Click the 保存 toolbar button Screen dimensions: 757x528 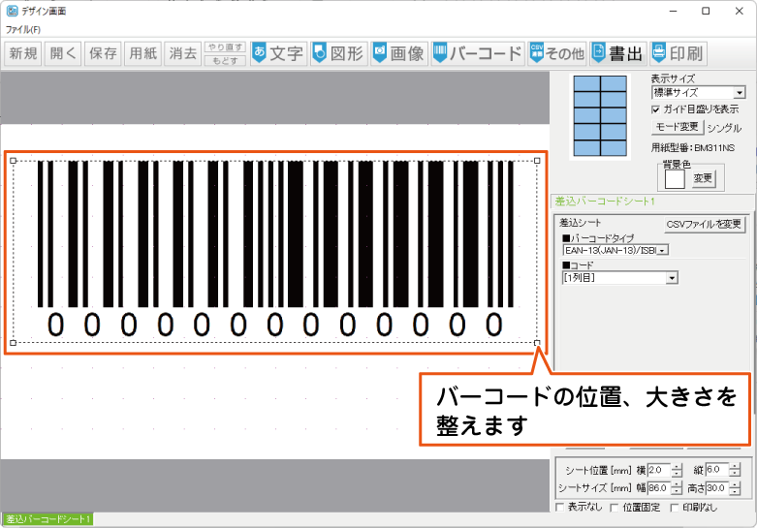(104, 53)
